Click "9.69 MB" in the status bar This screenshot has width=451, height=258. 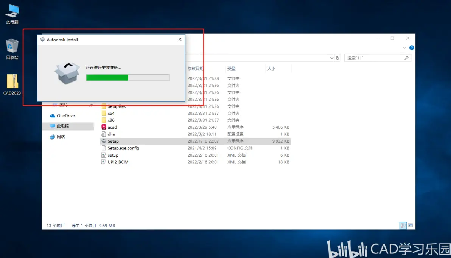coord(107,226)
